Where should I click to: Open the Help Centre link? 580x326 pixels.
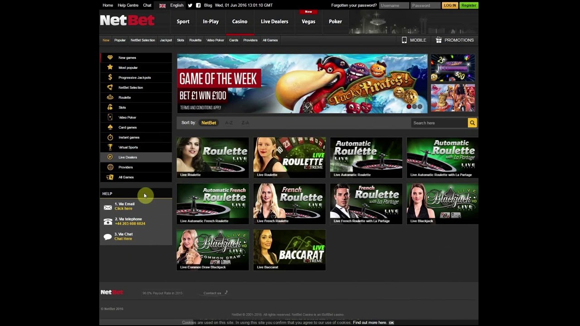tap(128, 5)
